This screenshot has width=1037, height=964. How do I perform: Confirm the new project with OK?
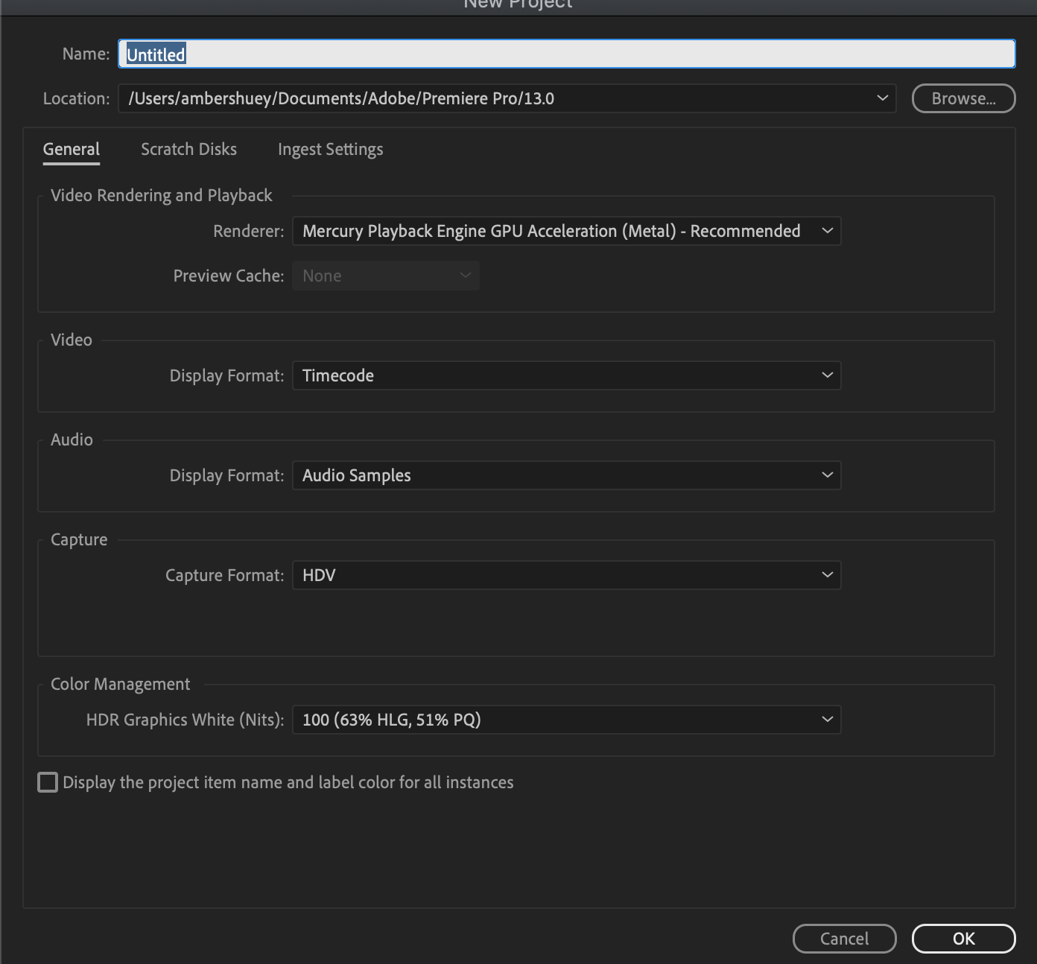tap(963, 939)
